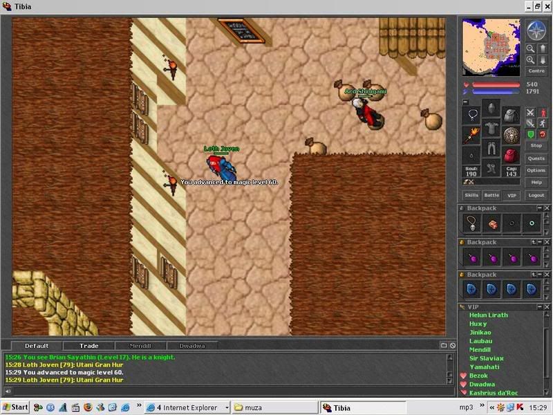Image resolution: width=553 pixels, height=415 pixels.
Task: Toggle chase opponent mode (running figure)
Action: [x=543, y=124]
